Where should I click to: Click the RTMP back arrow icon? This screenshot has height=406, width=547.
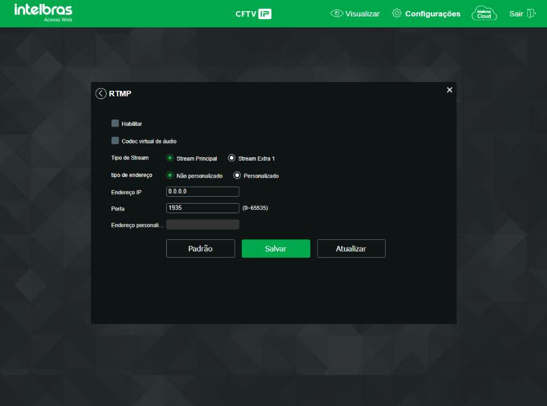coord(101,94)
